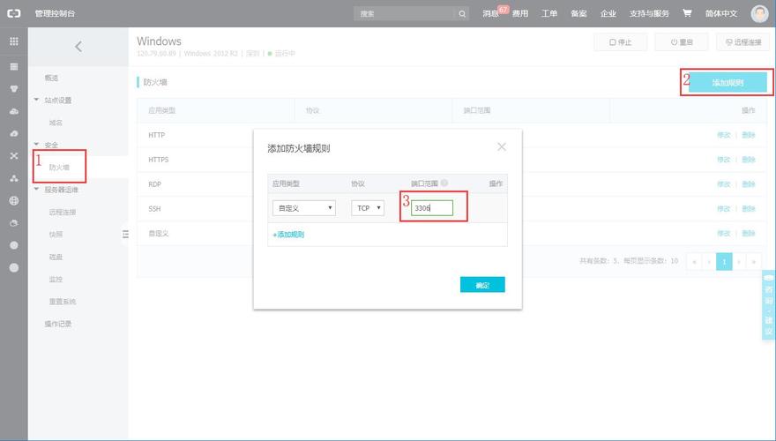This screenshot has width=776, height=441.
Task: Click 删除 for the RDP rule
Action: (749, 184)
